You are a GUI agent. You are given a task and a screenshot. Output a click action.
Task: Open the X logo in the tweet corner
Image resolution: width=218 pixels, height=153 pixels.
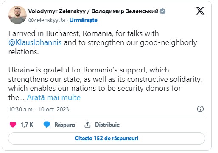[x=200, y=11]
